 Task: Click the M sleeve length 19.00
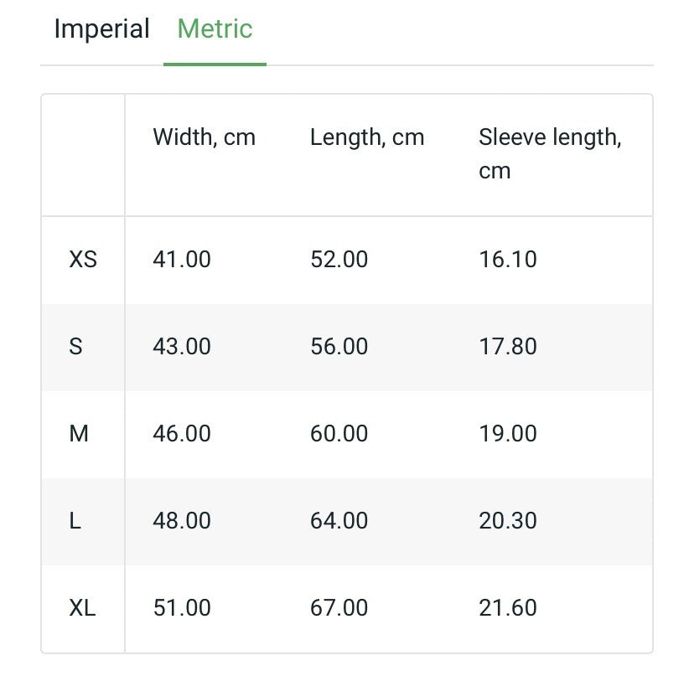click(x=507, y=434)
